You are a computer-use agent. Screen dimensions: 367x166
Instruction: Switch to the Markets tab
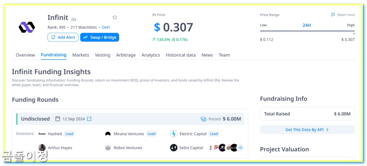point(81,55)
